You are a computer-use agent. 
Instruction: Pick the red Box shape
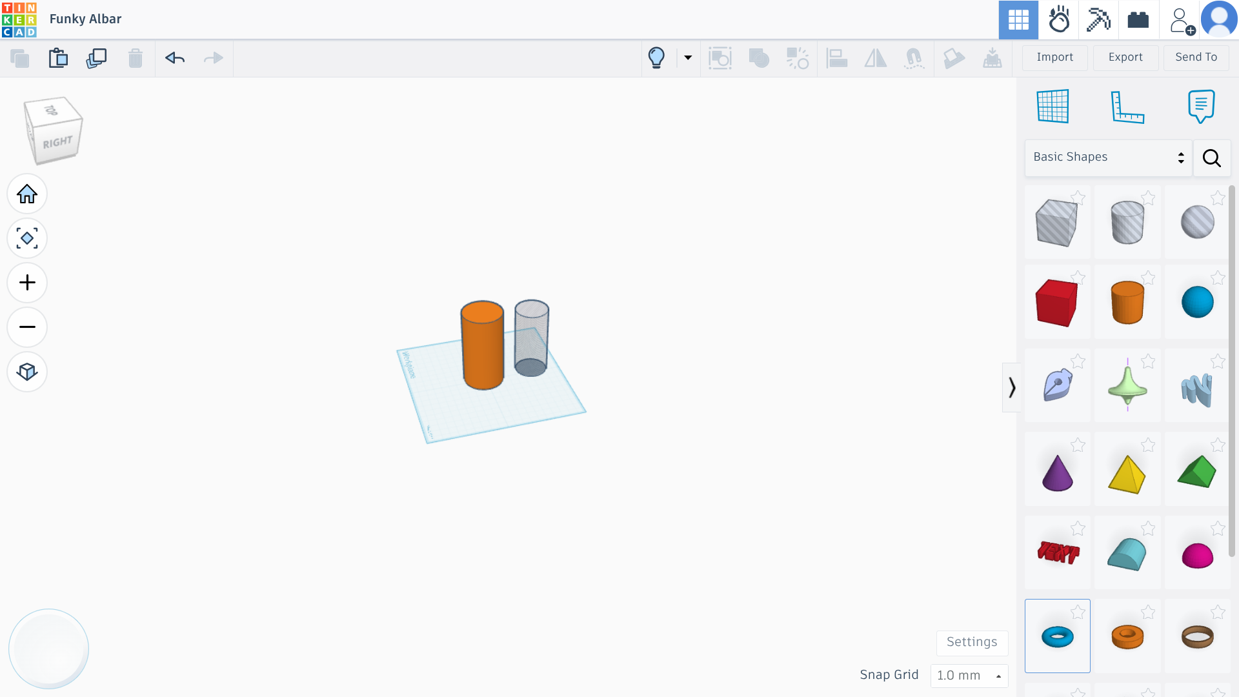(x=1056, y=303)
